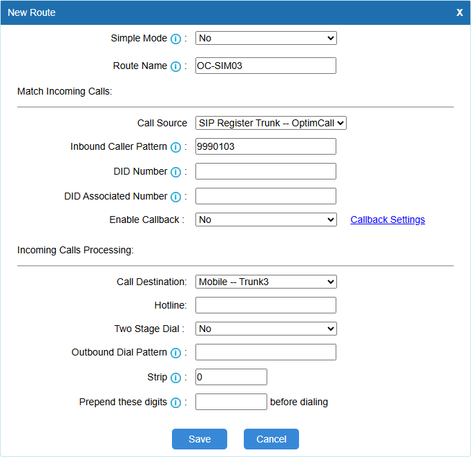Click the DID Number input box

click(x=265, y=171)
